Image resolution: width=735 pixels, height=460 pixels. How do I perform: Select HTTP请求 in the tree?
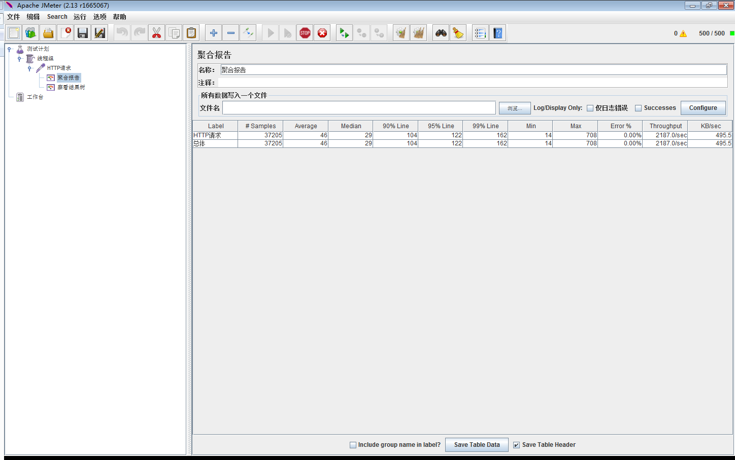point(59,68)
